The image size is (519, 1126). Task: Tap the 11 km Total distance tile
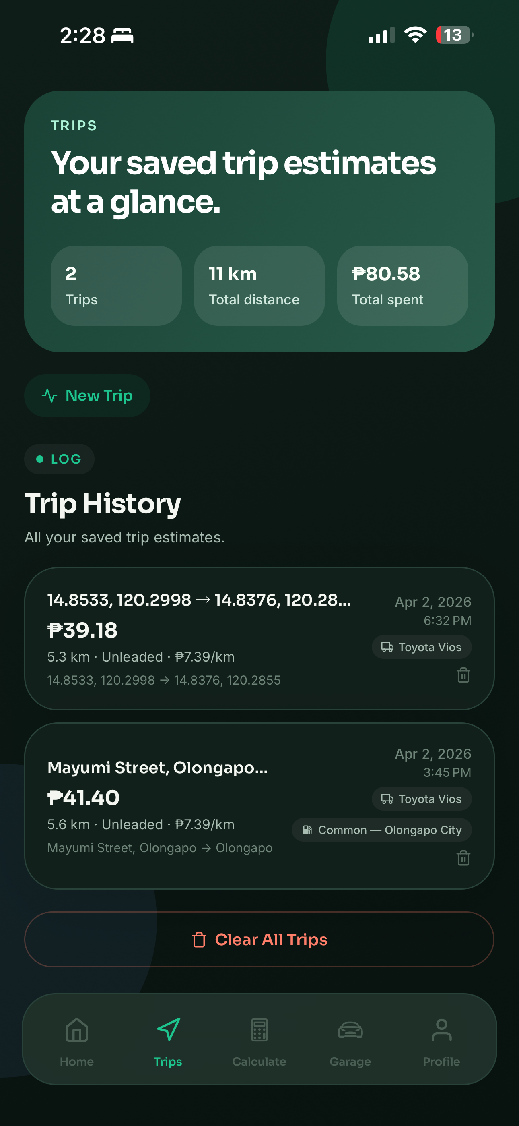[259, 286]
